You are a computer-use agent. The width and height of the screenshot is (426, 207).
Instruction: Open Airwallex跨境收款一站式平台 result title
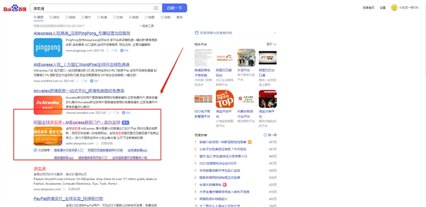click(x=79, y=90)
